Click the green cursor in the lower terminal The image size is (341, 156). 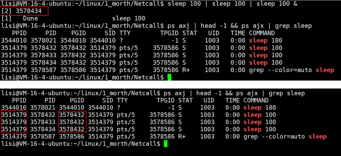tap(166, 144)
